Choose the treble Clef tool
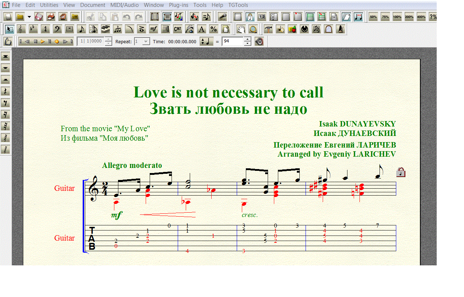Viewport: 464px width, 297px height. click(21, 29)
